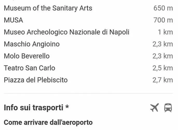Screen dimensions: 178x130
Task: Select Teatro San Carlo
Action: pyautogui.click(x=30, y=68)
